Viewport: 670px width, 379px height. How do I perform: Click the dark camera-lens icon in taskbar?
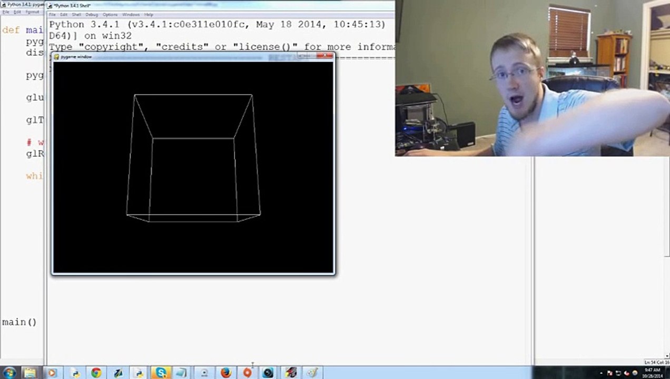tap(268, 373)
